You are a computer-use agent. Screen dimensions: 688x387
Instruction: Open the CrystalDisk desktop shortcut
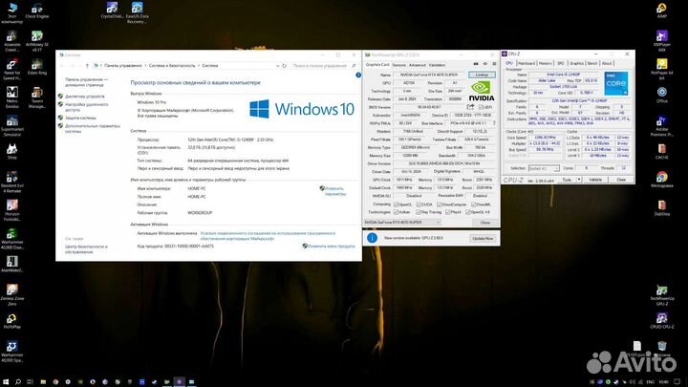112,11
